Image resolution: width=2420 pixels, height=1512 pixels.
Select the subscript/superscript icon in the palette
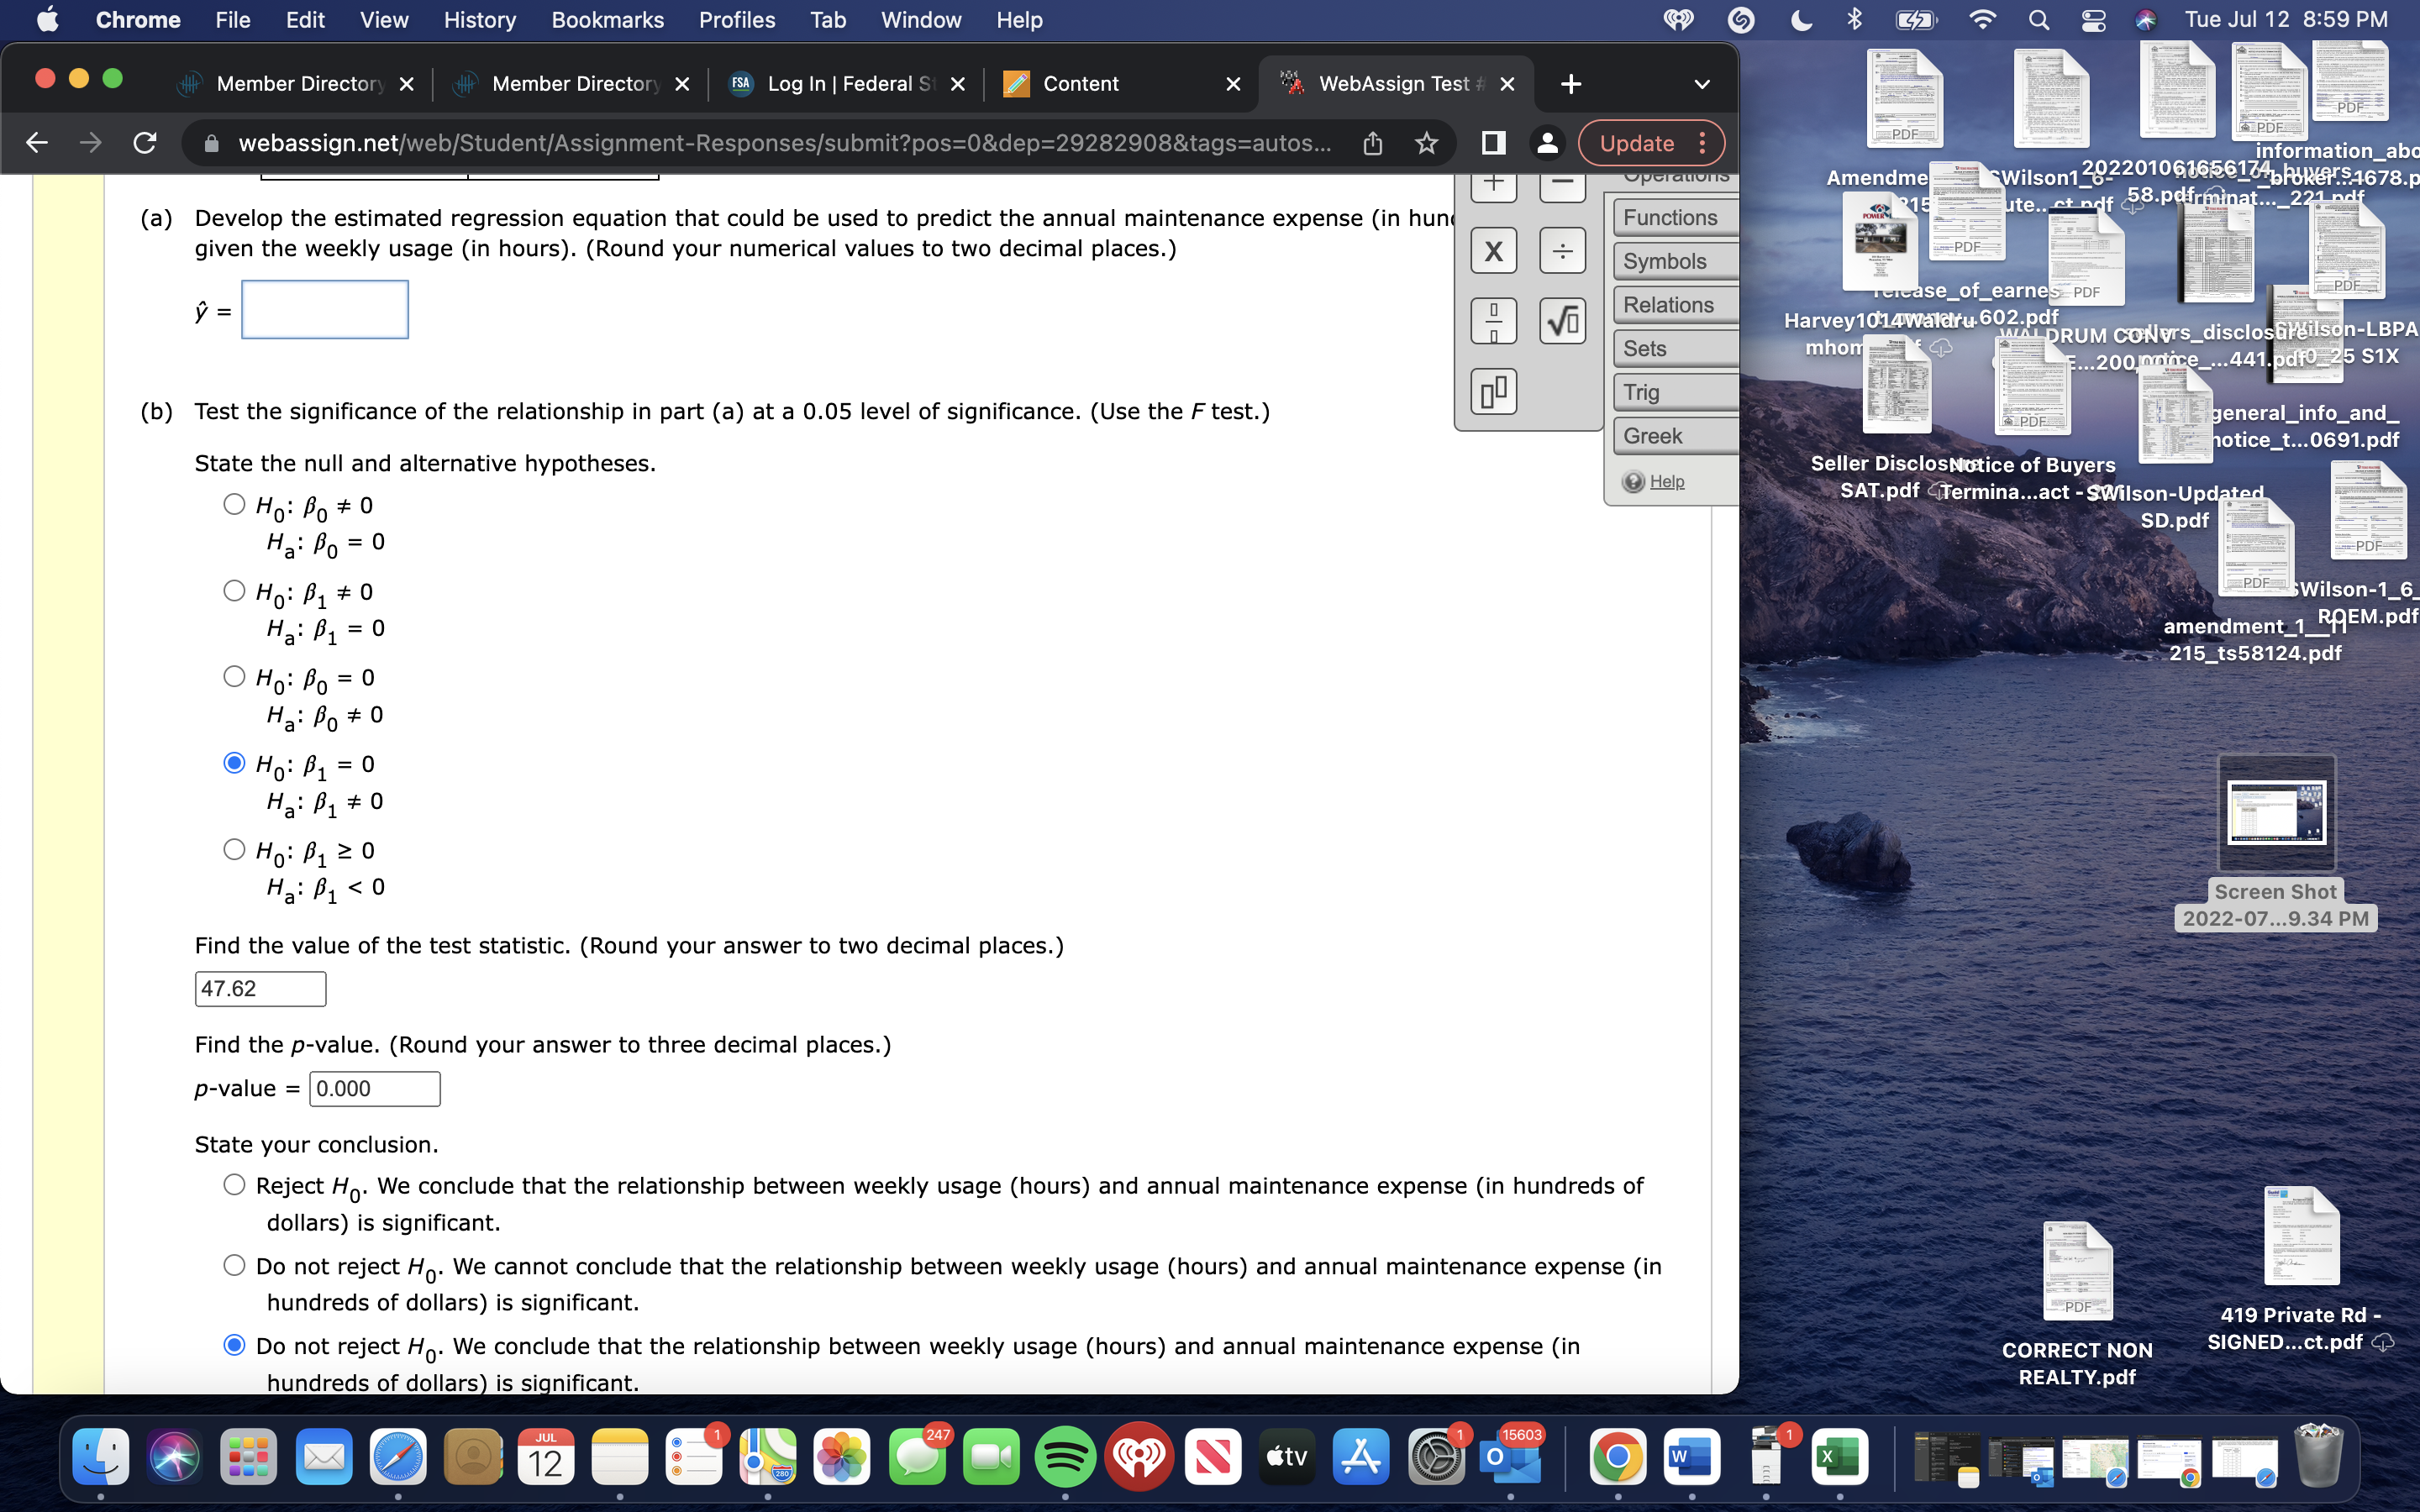point(1494,392)
